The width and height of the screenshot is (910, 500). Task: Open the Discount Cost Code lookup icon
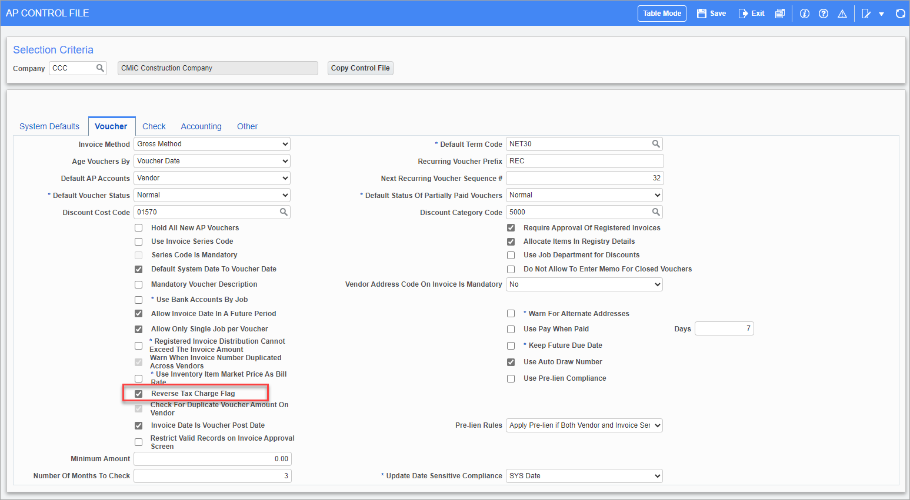285,212
